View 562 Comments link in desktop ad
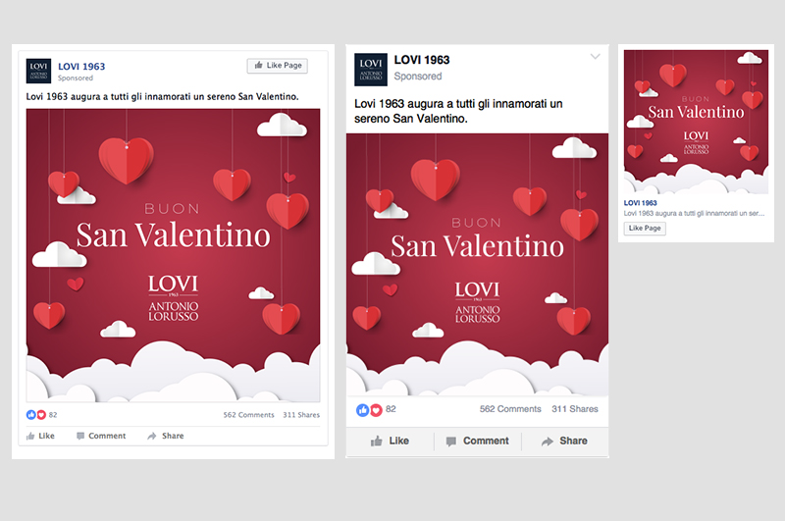The height and width of the screenshot is (521, 785). [249, 415]
